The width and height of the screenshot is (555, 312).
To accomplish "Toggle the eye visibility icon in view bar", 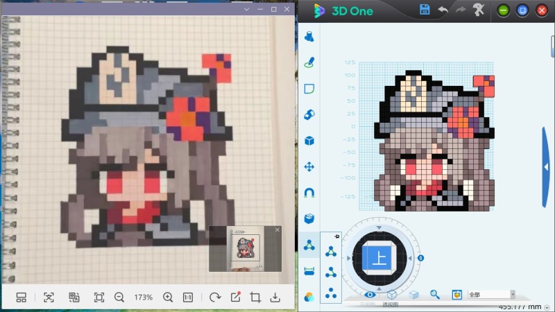I will click(x=370, y=294).
